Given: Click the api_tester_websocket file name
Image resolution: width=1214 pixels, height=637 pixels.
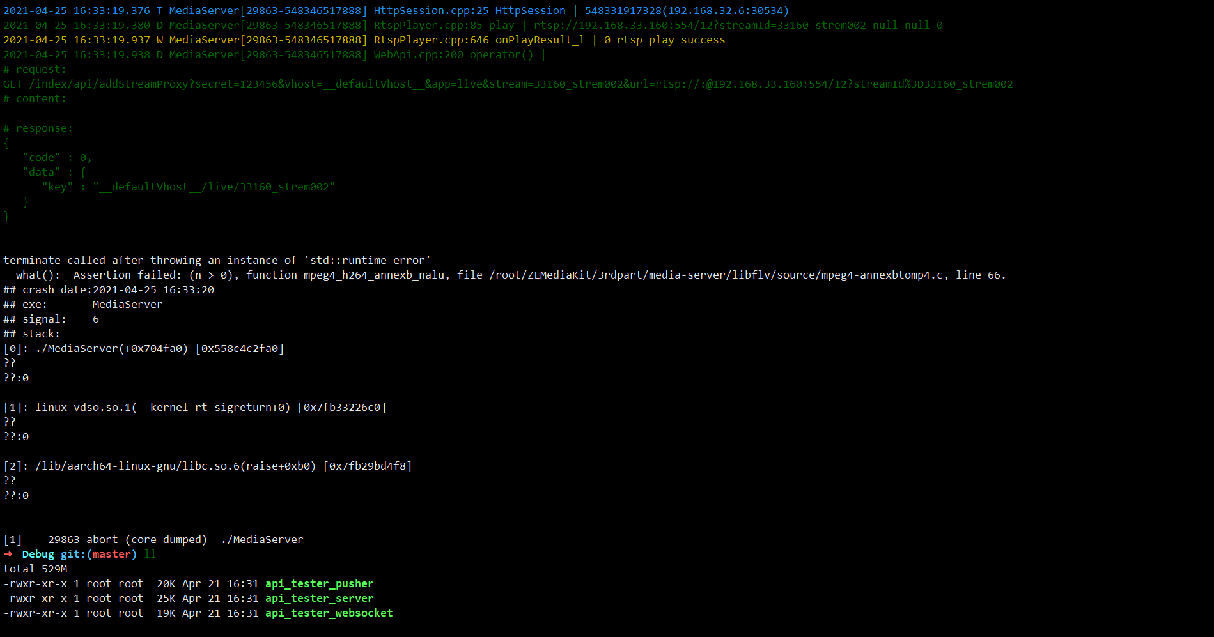Looking at the screenshot, I should 329,613.
